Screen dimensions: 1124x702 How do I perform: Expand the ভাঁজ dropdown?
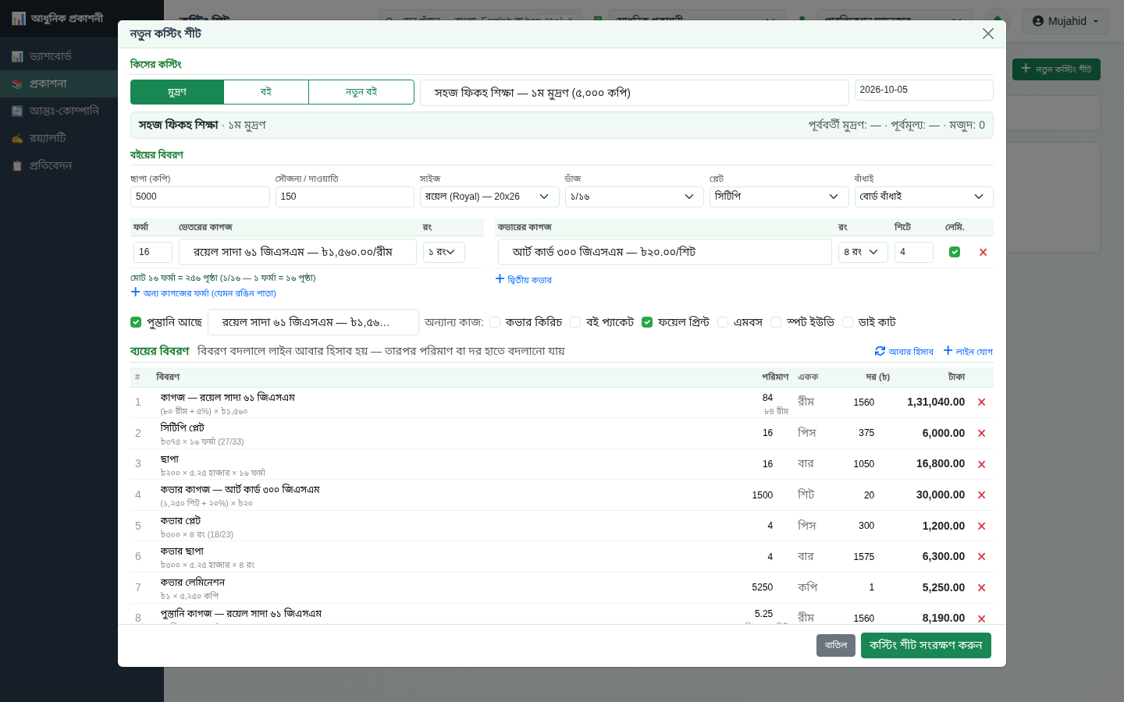point(634,197)
